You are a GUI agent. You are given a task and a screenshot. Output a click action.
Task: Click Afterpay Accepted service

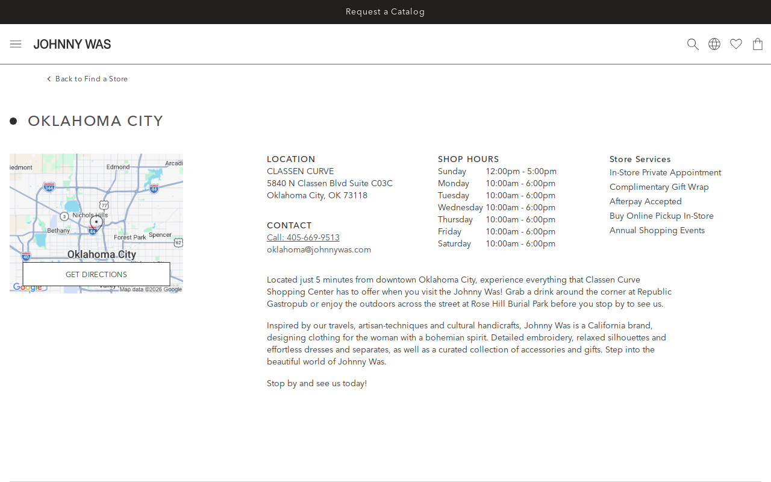[646, 202]
